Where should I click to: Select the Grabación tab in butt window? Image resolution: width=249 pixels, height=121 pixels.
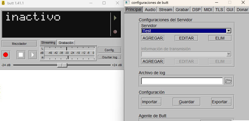[x=66, y=43]
